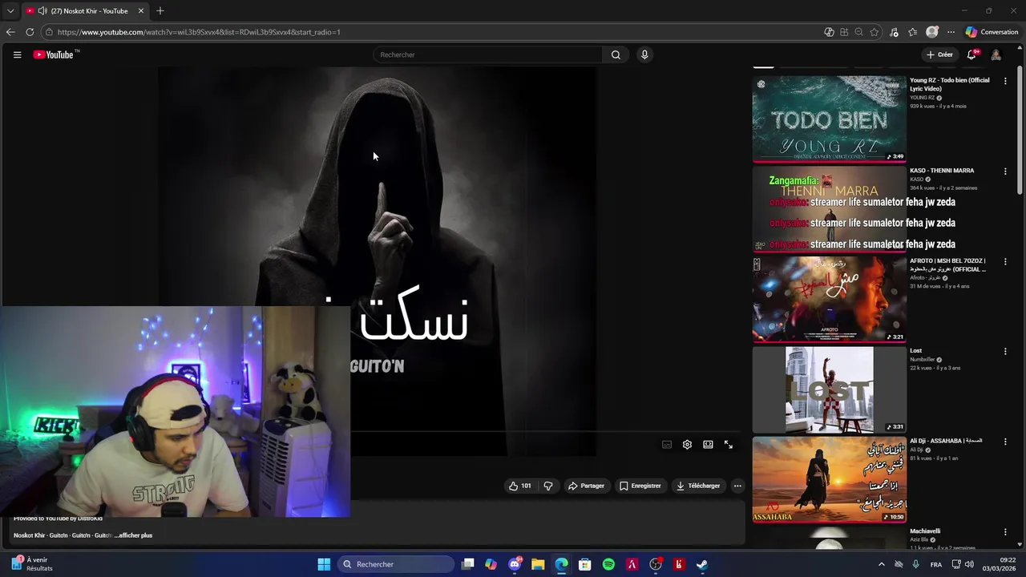Open File Explorer from the taskbar
Image resolution: width=1026 pixels, height=577 pixels.
[538, 564]
